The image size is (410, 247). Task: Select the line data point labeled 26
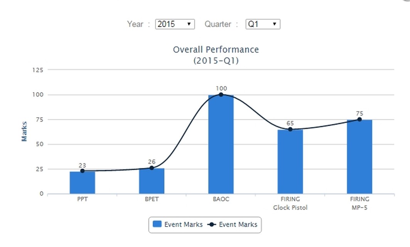pyautogui.click(x=152, y=168)
